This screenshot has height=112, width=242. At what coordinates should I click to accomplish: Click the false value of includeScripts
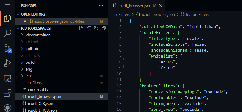198,44
